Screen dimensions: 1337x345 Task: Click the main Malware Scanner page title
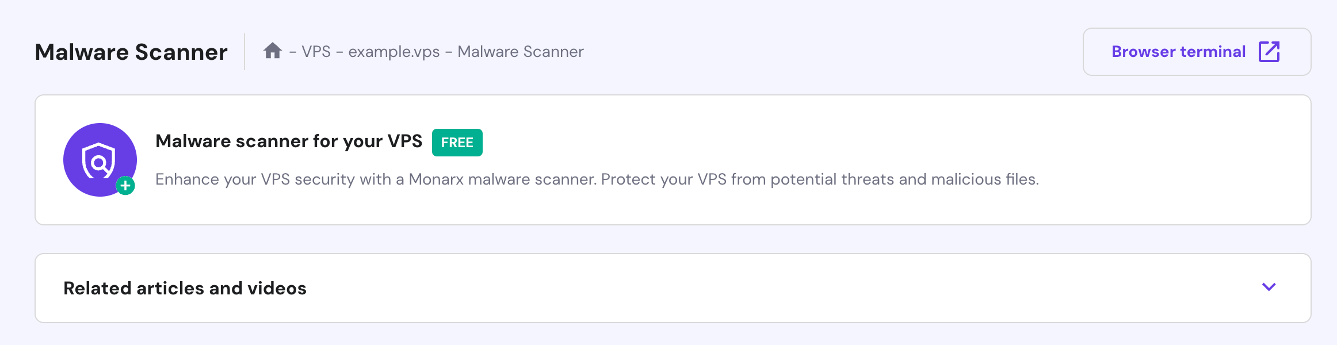coord(131,52)
